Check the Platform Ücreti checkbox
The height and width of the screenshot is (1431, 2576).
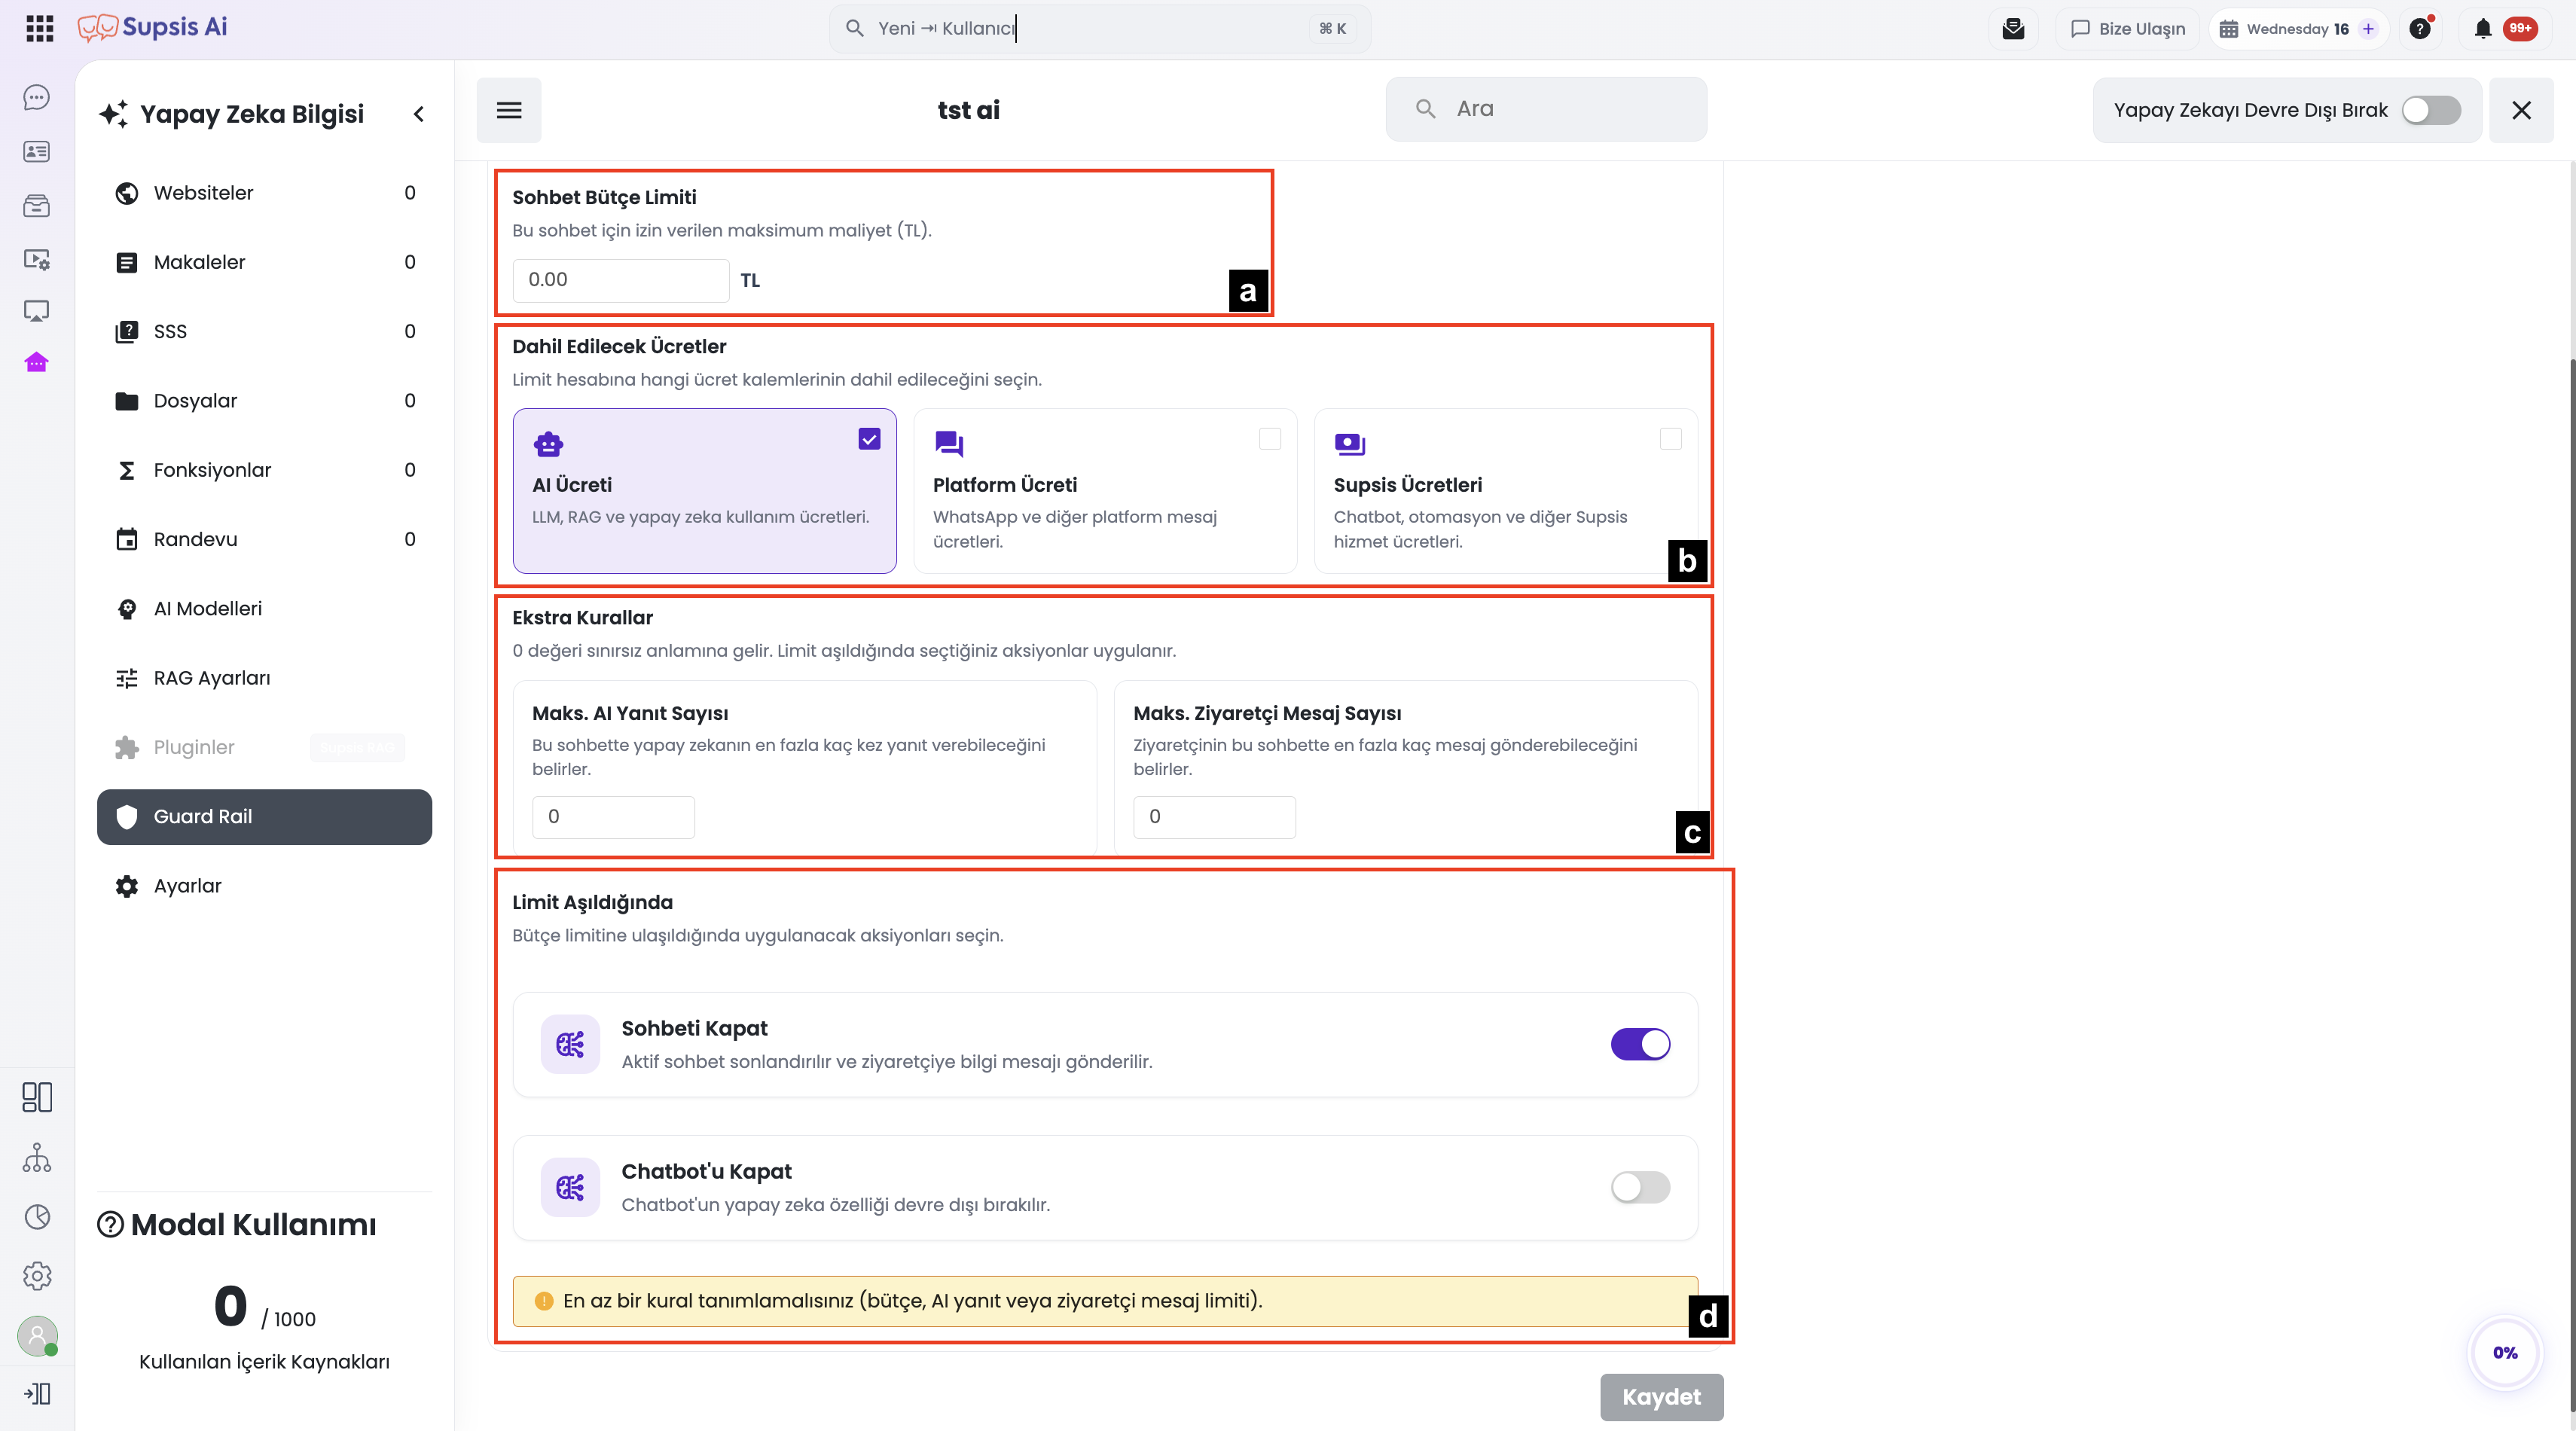point(1270,439)
